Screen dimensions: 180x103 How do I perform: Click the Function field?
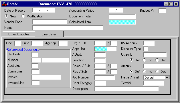tap(100, 60)
